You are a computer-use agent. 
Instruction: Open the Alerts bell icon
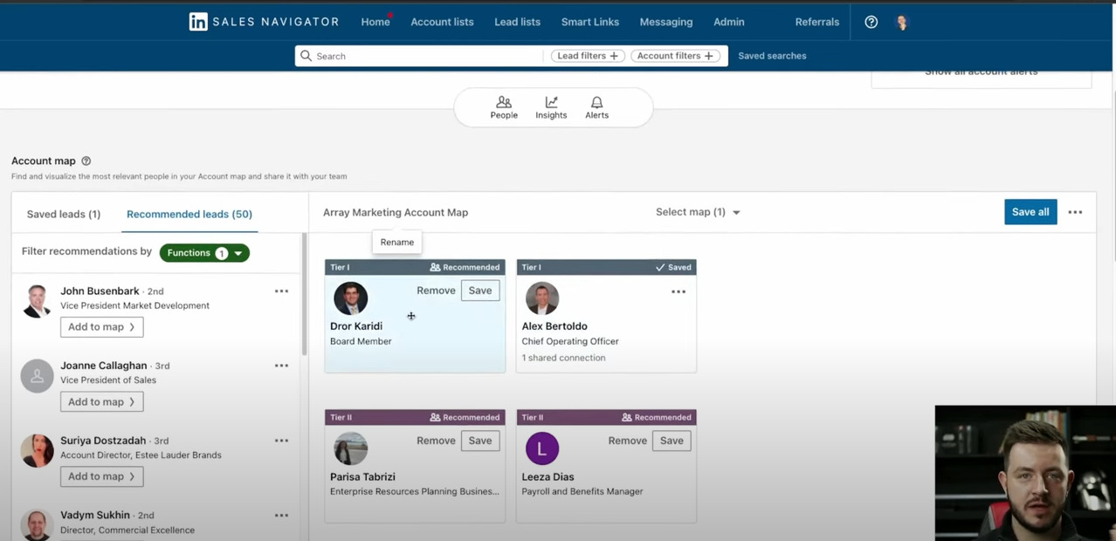coord(597,108)
